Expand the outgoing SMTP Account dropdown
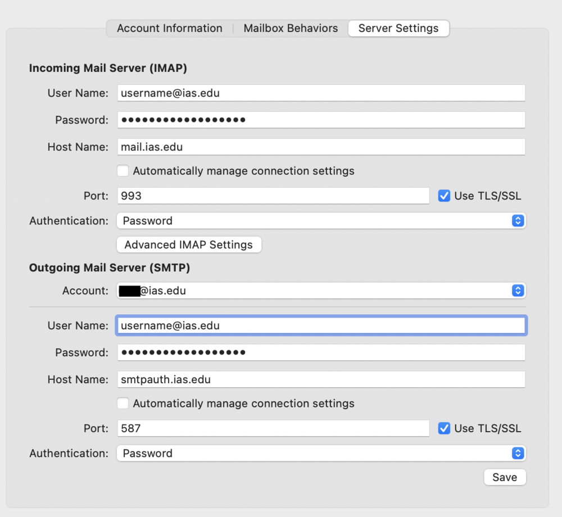562x517 pixels. tap(321, 291)
